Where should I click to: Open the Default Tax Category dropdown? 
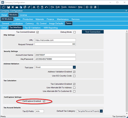[x=101, y=111]
